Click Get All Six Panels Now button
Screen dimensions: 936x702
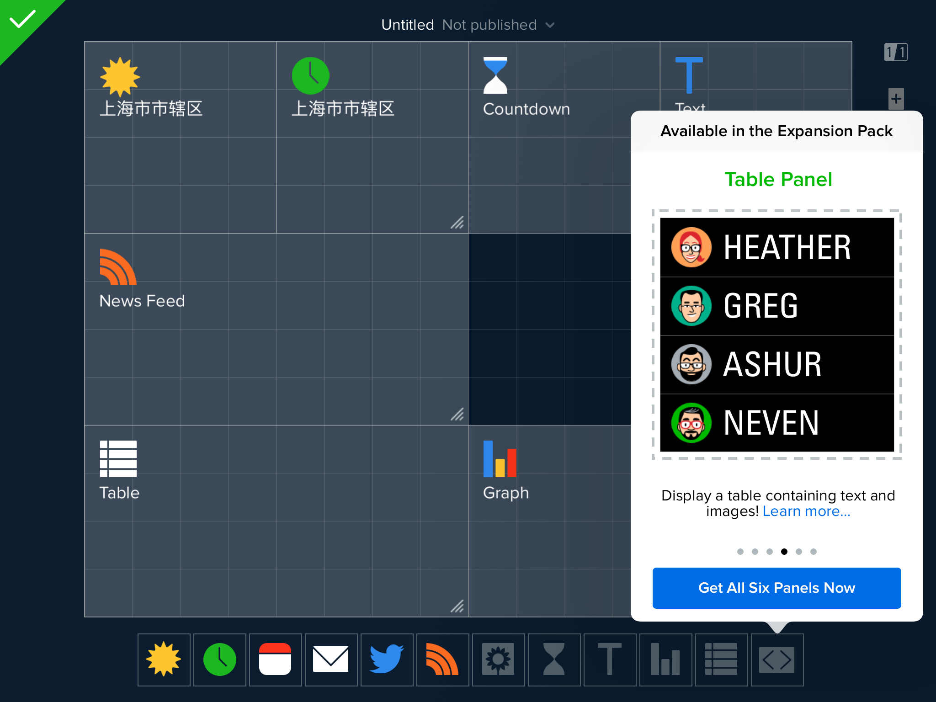point(776,588)
